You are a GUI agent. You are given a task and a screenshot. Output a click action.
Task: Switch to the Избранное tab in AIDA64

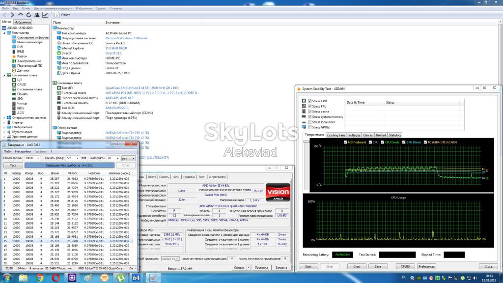tap(23, 22)
